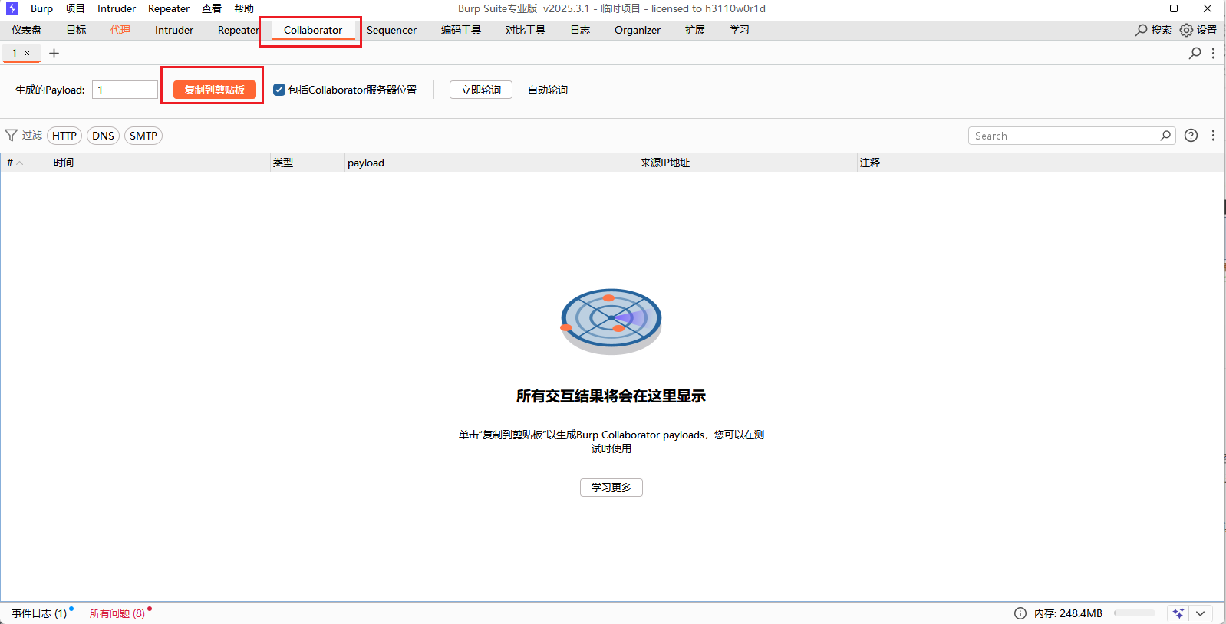This screenshot has height=624, width=1226.
Task: Click the settings gear icon
Action: pos(1186,30)
